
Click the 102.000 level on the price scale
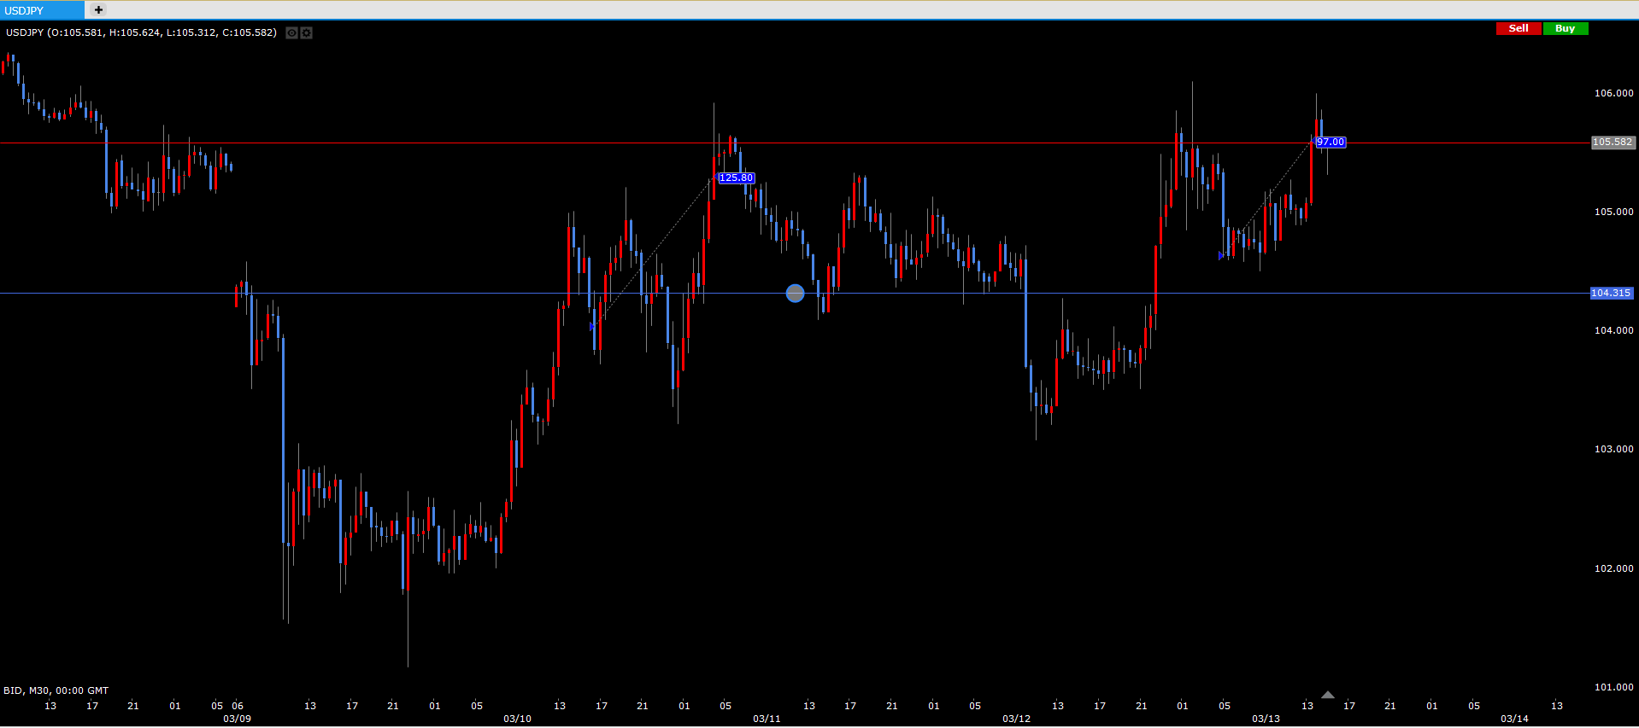(x=1613, y=568)
